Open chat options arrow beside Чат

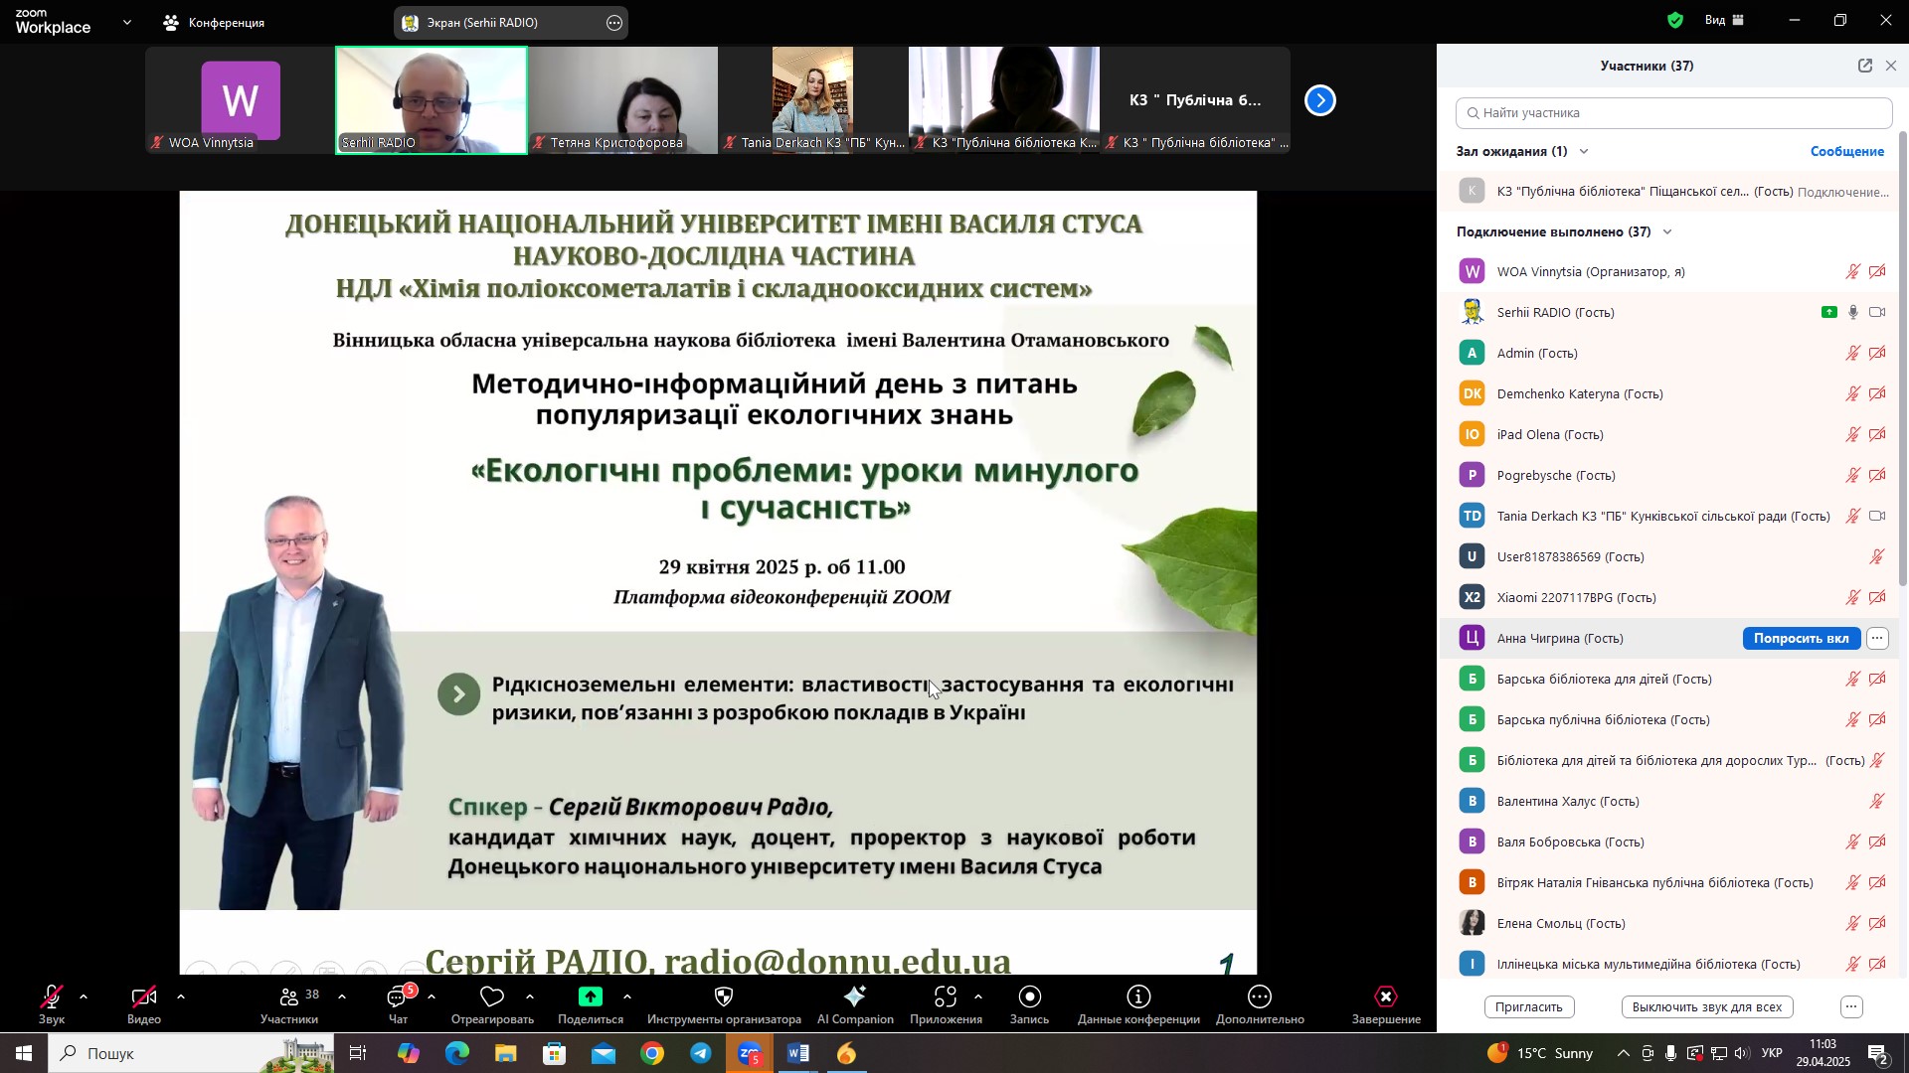point(432,997)
